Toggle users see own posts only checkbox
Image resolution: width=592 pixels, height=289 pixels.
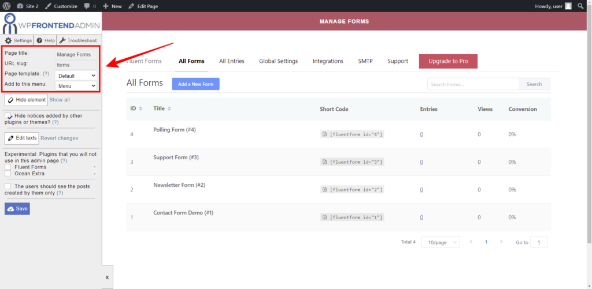[x=8, y=186]
